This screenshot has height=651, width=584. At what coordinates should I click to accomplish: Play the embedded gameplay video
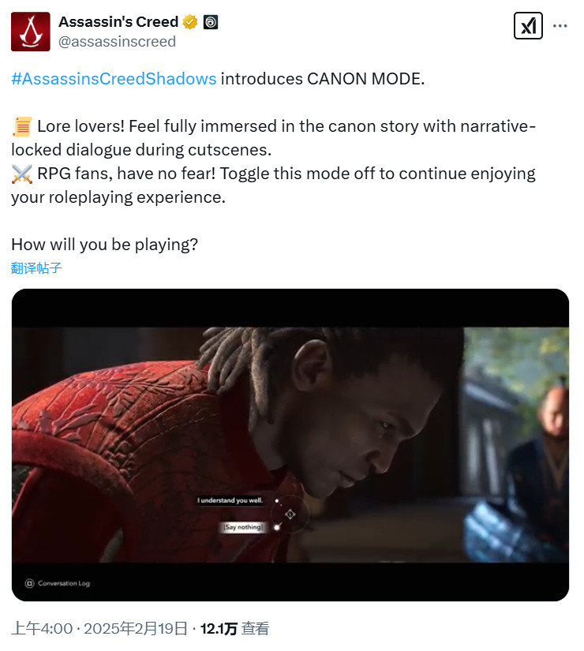(290, 445)
